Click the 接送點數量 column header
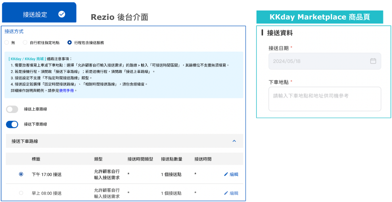Screen dimensions: 392x202 (171, 159)
